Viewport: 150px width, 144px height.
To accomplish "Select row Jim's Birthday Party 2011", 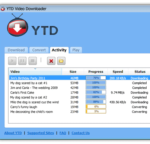I will pos(79,78).
